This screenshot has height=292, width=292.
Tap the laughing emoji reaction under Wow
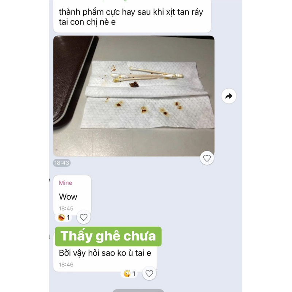coord(61,217)
